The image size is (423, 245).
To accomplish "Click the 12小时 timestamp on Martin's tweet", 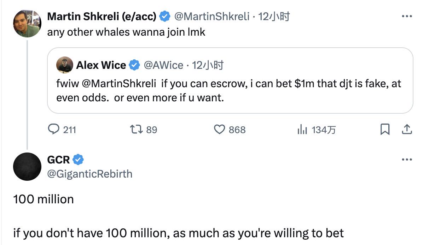I will (x=274, y=16).
